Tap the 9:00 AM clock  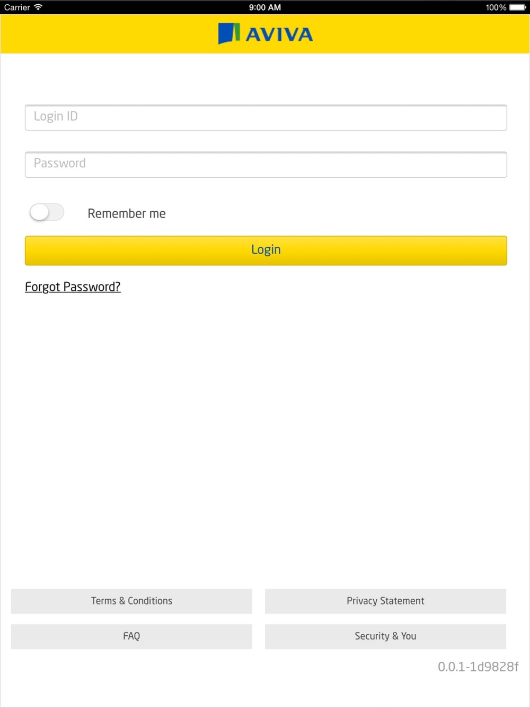point(265,7)
